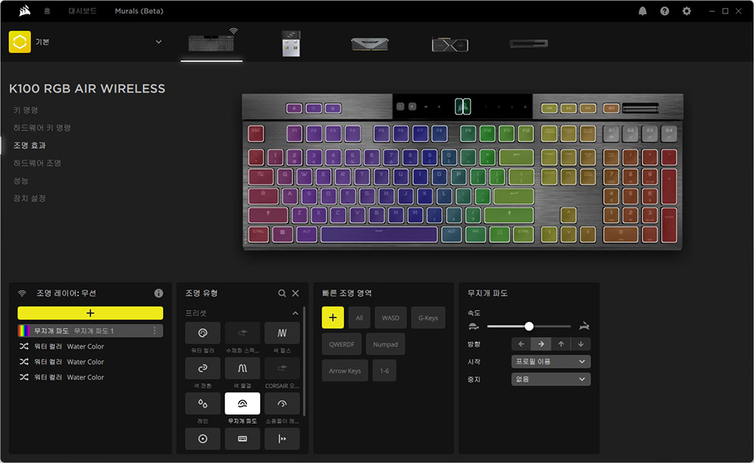Image resolution: width=754 pixels, height=463 pixels.
Task: Click the slow turtle speed icon
Action: point(474,327)
